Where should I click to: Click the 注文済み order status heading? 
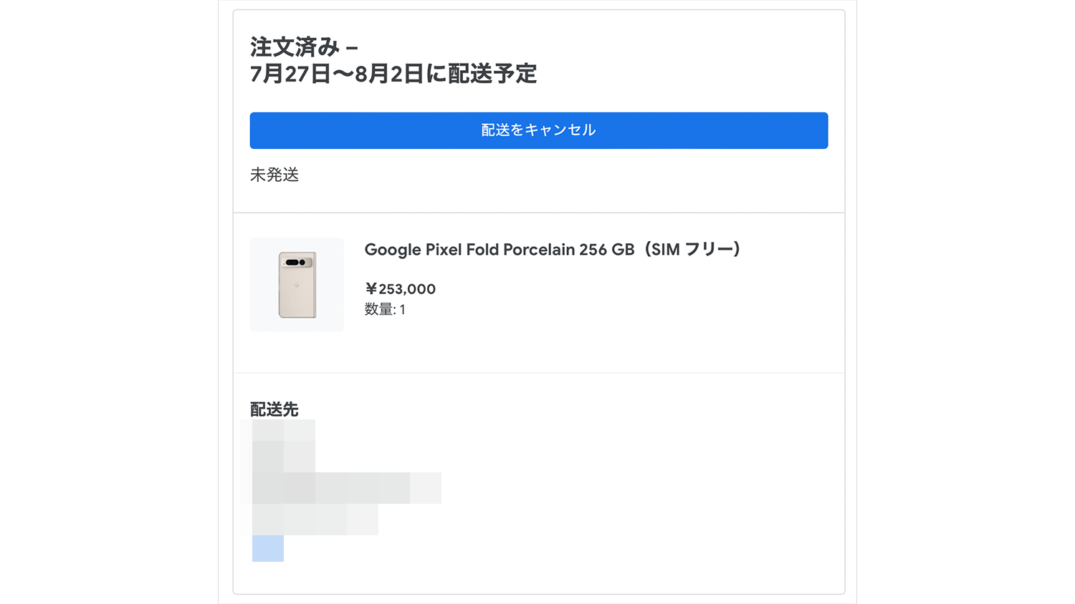coord(295,47)
